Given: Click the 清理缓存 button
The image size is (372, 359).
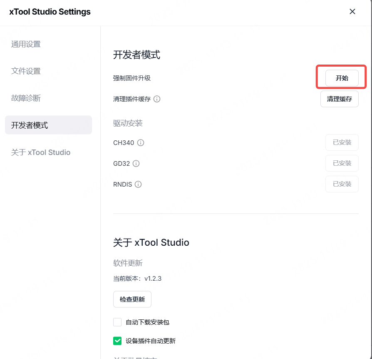Looking at the screenshot, I should click(339, 99).
